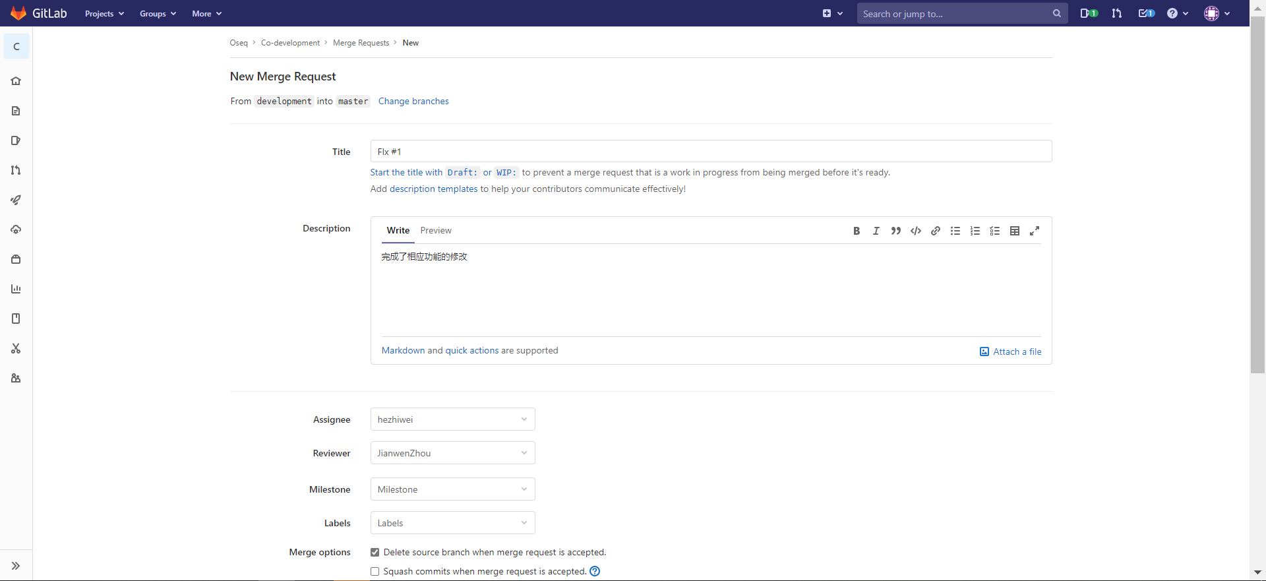Add a link in the description
This screenshot has width=1266, height=581.
pos(936,231)
